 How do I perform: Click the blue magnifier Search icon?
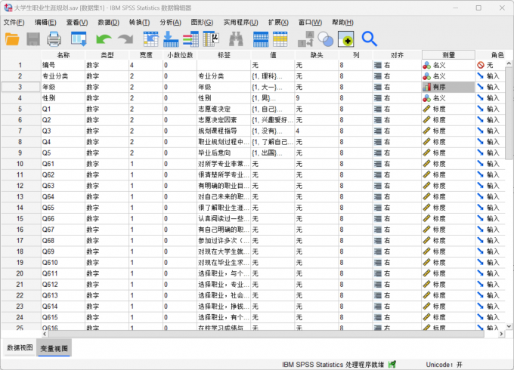pyautogui.click(x=370, y=39)
